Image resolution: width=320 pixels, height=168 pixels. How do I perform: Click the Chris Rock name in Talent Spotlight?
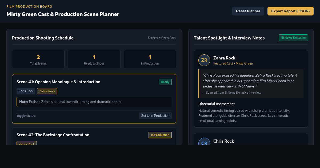click(224, 141)
